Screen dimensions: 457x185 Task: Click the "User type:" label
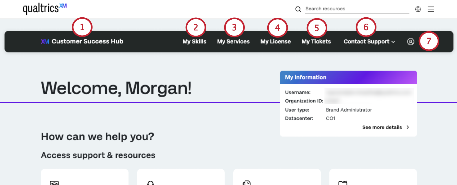(297, 110)
